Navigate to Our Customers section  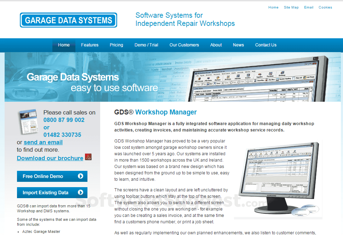(x=184, y=45)
